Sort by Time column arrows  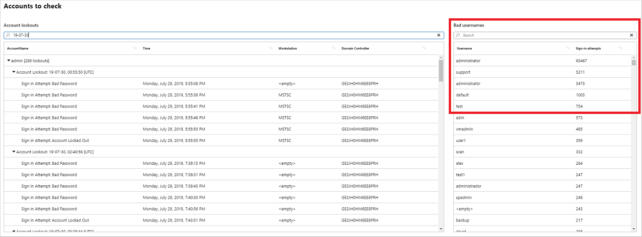coord(271,48)
